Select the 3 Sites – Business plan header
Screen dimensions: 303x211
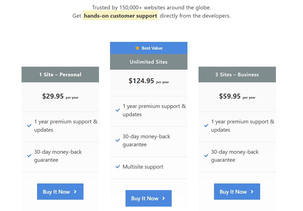[x=237, y=74]
